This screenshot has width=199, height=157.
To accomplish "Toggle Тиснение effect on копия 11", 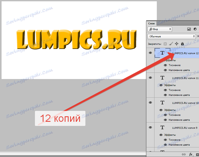I will click(x=165, y=90).
